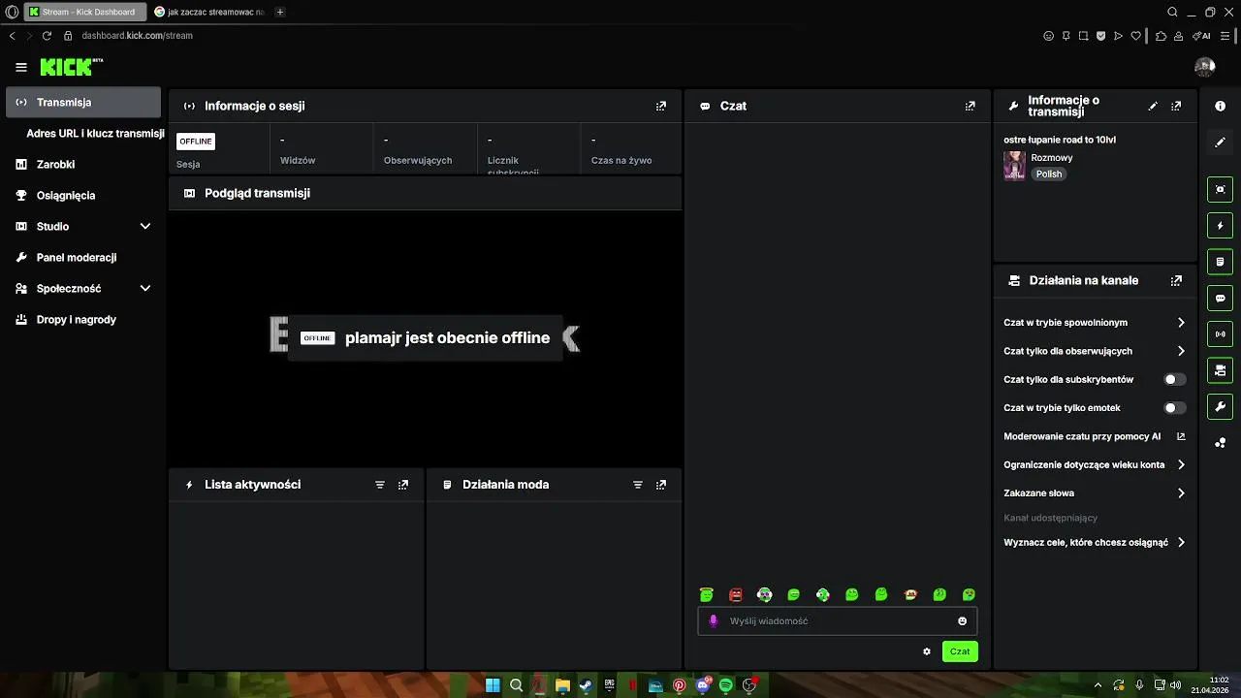The image size is (1241, 698).
Task: Toggle the channel actions widget in the right rail
Action: [1221, 370]
